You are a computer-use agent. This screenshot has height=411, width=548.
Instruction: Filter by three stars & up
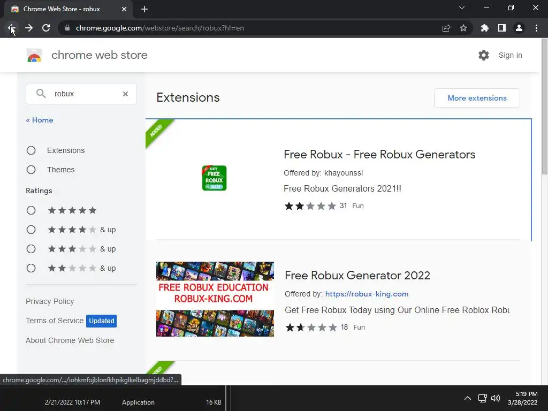coord(31,249)
